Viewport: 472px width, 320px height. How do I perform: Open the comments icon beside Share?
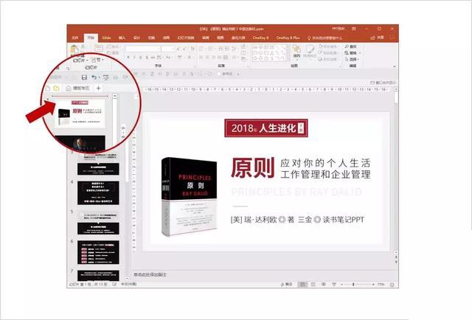(392, 38)
